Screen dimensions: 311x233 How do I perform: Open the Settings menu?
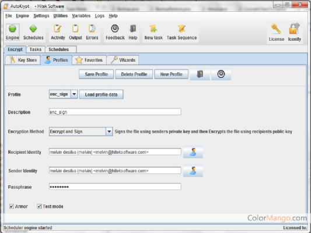tap(41, 16)
